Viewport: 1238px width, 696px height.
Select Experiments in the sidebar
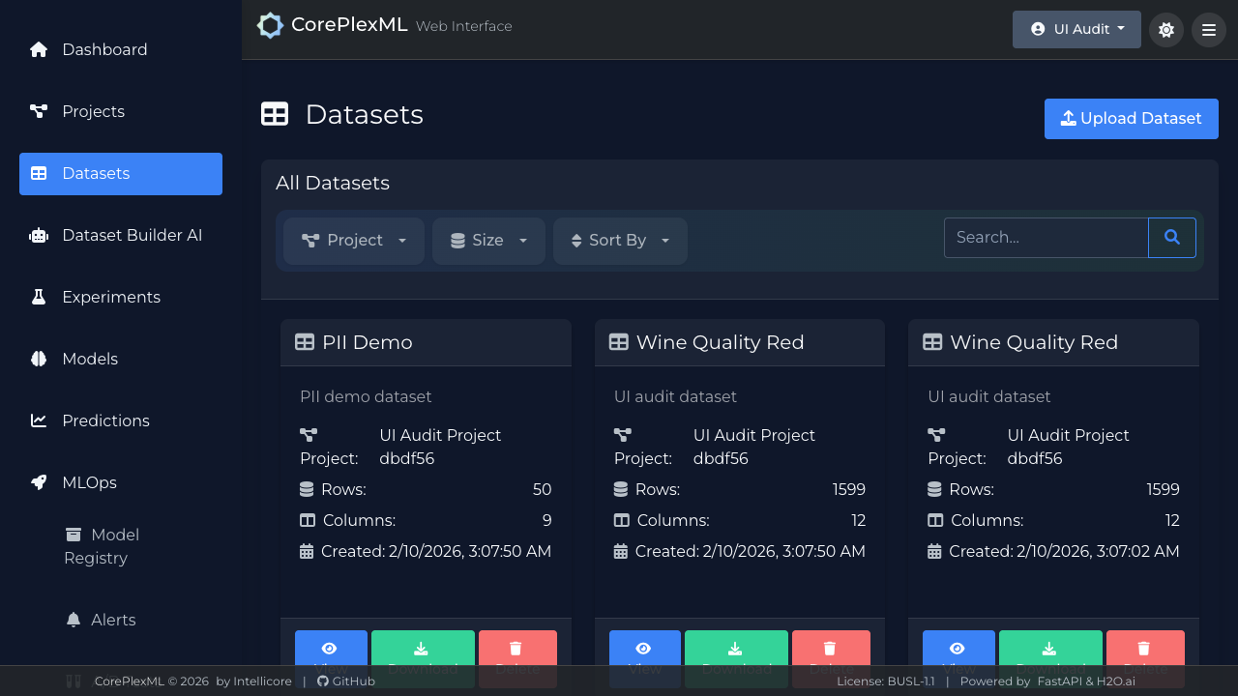(x=111, y=298)
